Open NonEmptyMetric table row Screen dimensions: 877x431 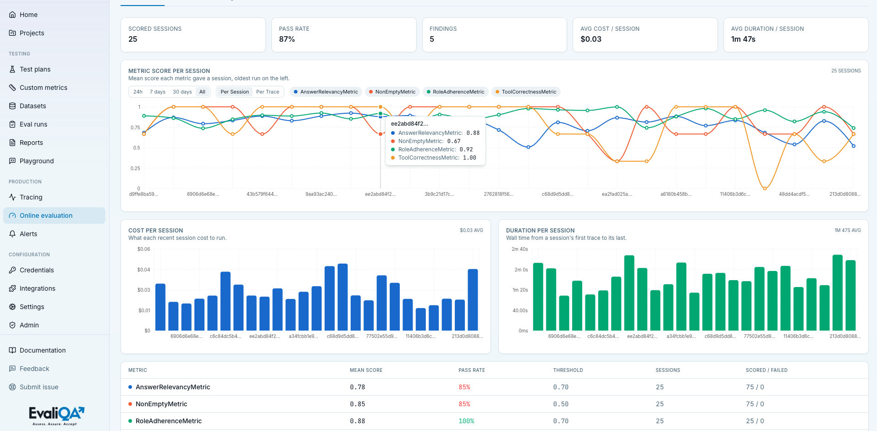tap(495, 404)
